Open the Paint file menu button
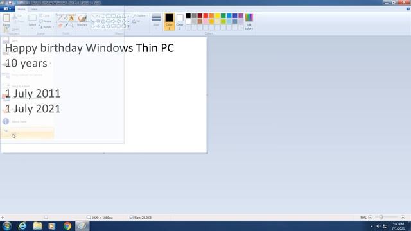 pos(6,9)
